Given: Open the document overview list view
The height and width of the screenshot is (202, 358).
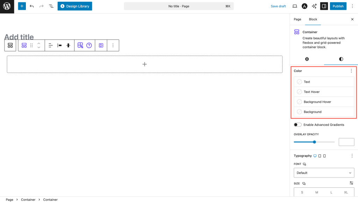Looking at the screenshot, I should (51, 6).
